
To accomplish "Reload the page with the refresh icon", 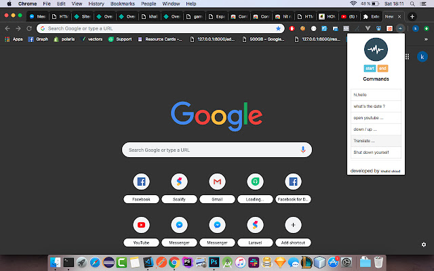I will [29, 28].
